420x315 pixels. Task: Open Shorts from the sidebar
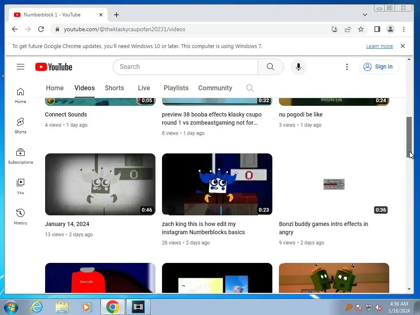click(21, 126)
